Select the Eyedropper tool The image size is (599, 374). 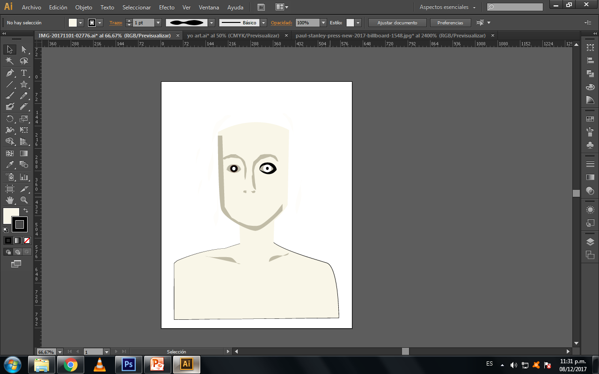pyautogui.click(x=9, y=165)
